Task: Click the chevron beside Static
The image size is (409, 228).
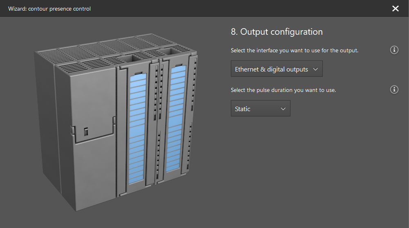Action: point(283,109)
